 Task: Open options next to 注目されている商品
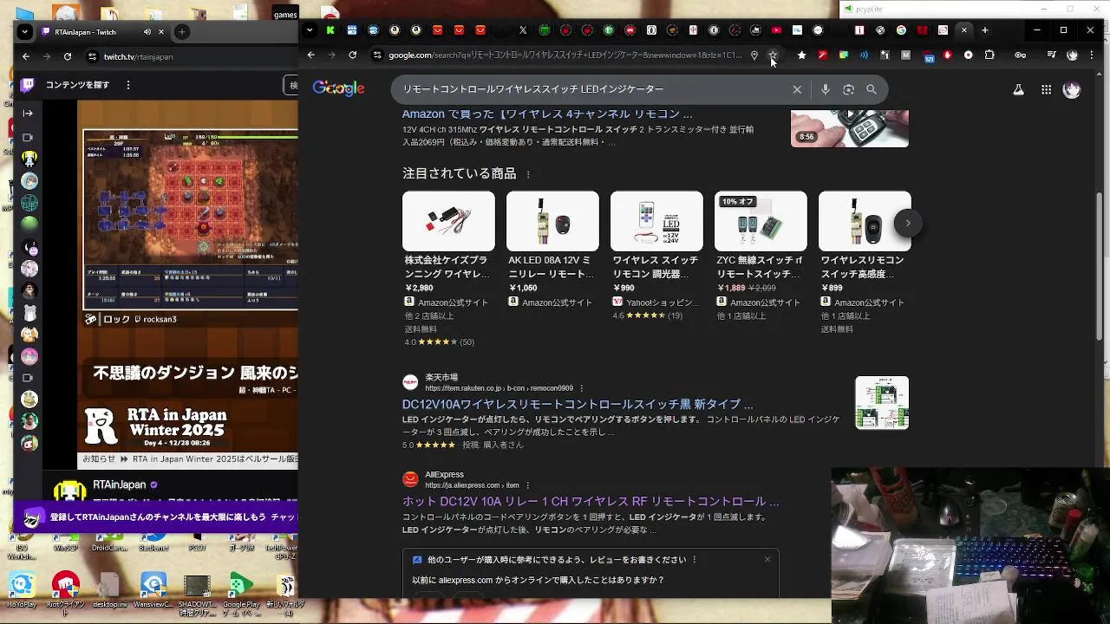[x=528, y=174]
